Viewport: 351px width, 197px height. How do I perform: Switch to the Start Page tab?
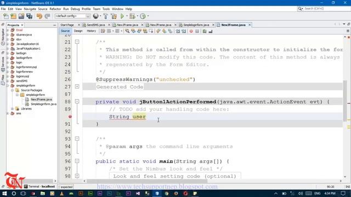pyautogui.click(x=67, y=25)
